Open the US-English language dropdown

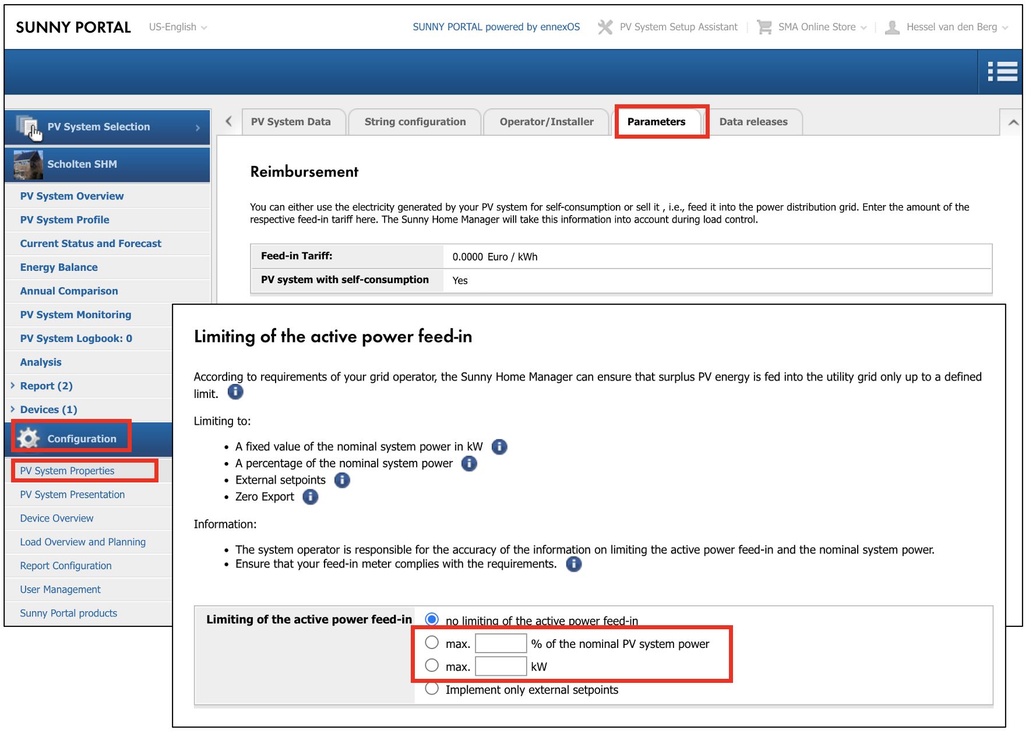pyautogui.click(x=177, y=27)
